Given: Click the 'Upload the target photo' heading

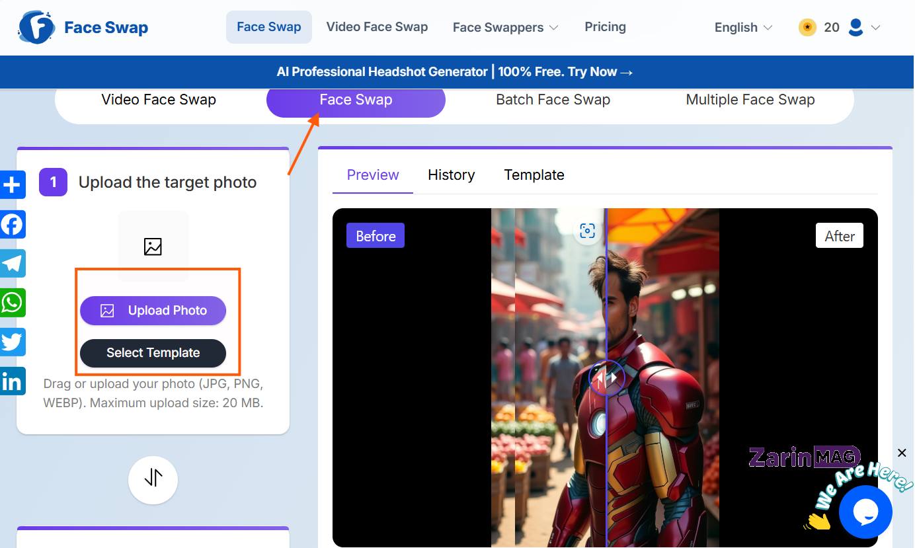Looking at the screenshot, I should (x=167, y=182).
